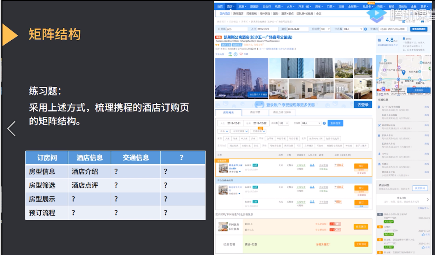Open the 可用优惠券 dropdown

(x=240, y=131)
